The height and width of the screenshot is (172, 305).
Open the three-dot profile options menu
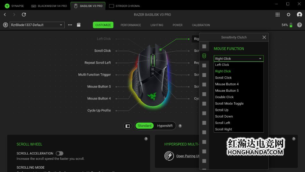click(70, 25)
